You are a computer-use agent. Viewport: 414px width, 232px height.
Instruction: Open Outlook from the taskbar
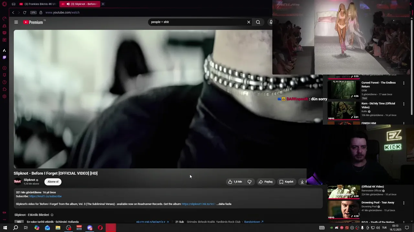click(48, 228)
